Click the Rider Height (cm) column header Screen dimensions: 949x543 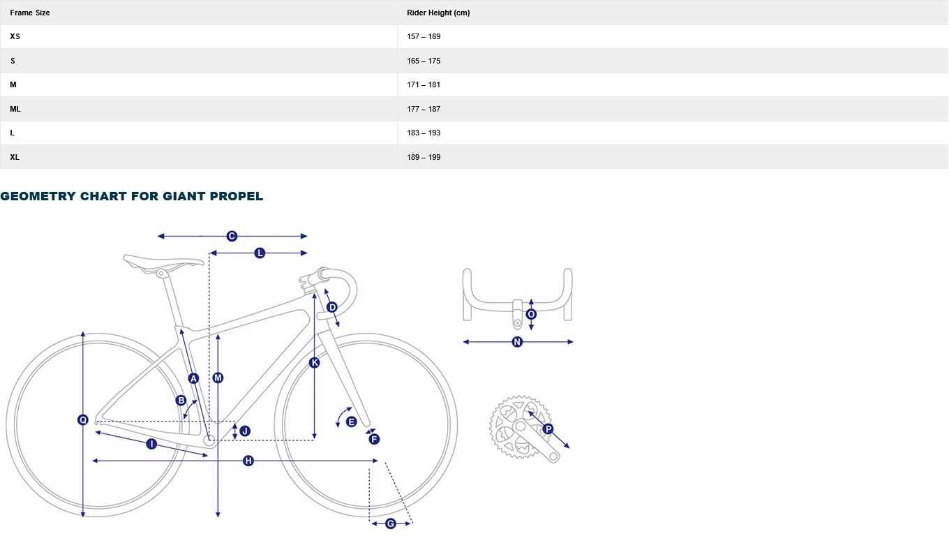click(x=438, y=13)
